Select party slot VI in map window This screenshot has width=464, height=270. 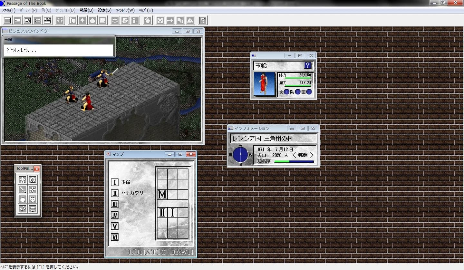[x=115, y=237]
